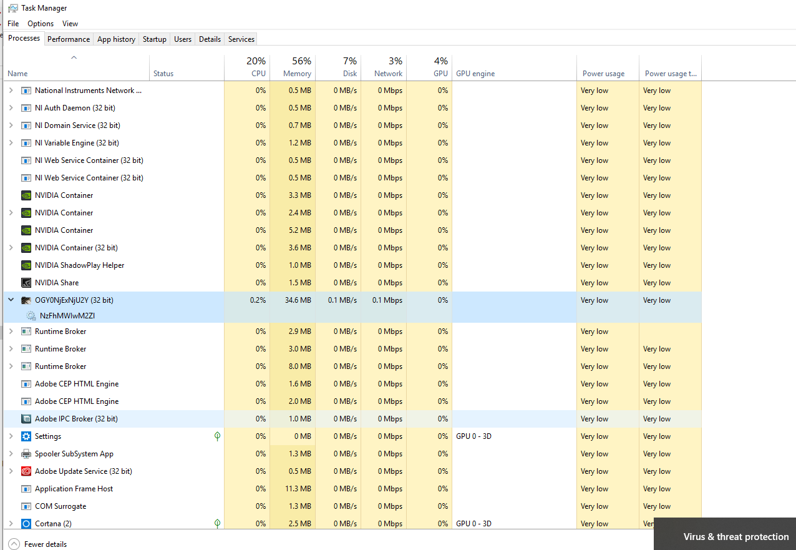Switch to the Performance tab
Image resolution: width=796 pixels, height=550 pixels.
click(x=69, y=39)
